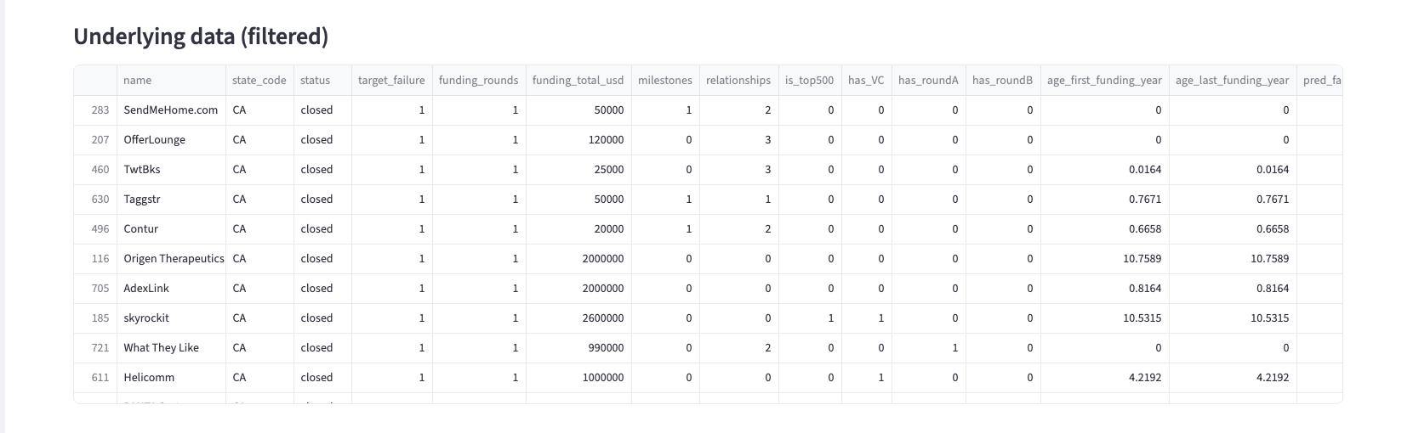This screenshot has width=1413, height=433.
Task: Select the Helicomm name cell
Action: click(171, 378)
